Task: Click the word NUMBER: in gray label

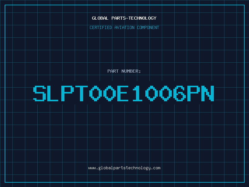Action: pyautogui.click(x=131, y=71)
